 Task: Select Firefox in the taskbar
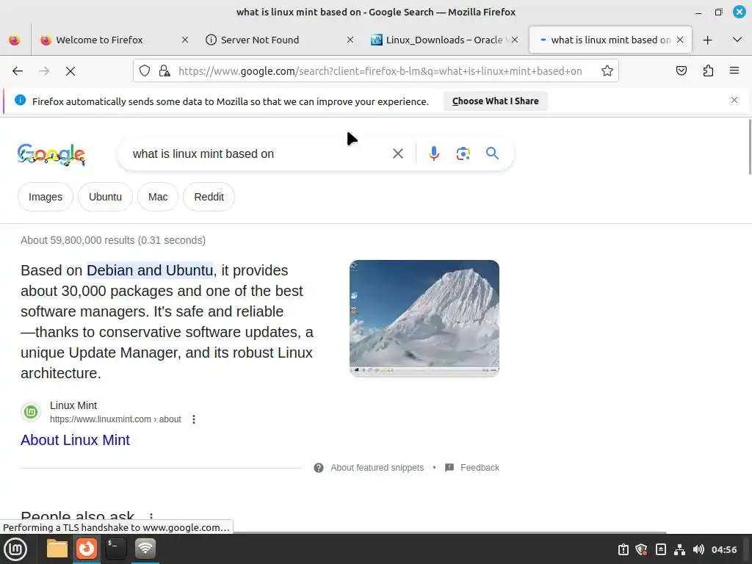pos(87,549)
